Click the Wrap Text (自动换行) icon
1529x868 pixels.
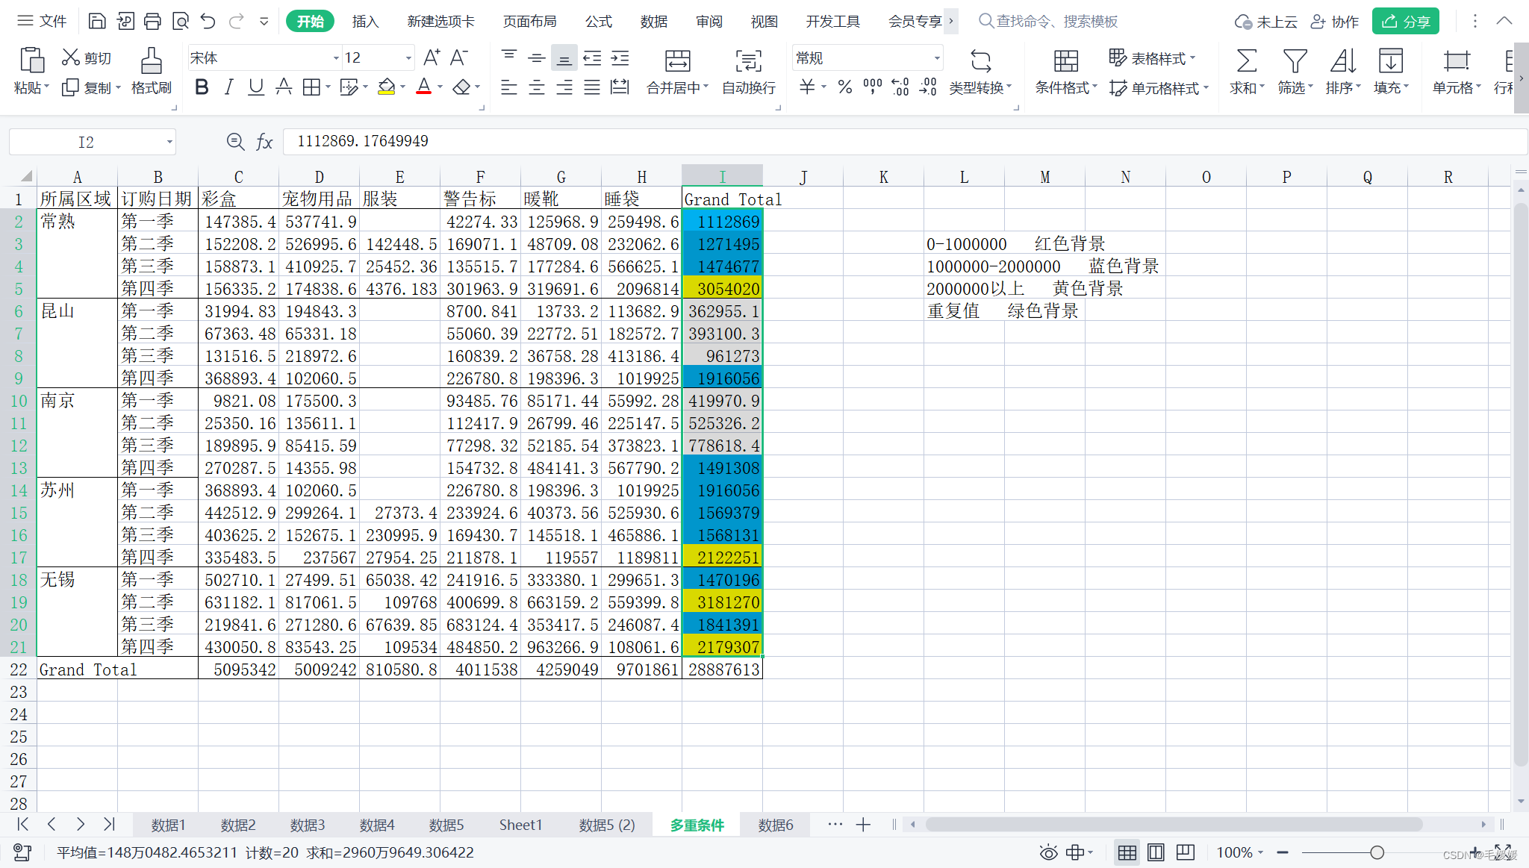point(748,61)
